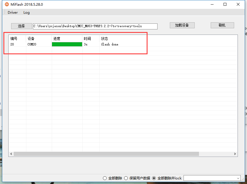Click the 设备 column header
This screenshot has height=184, width=247.
pos(31,39)
